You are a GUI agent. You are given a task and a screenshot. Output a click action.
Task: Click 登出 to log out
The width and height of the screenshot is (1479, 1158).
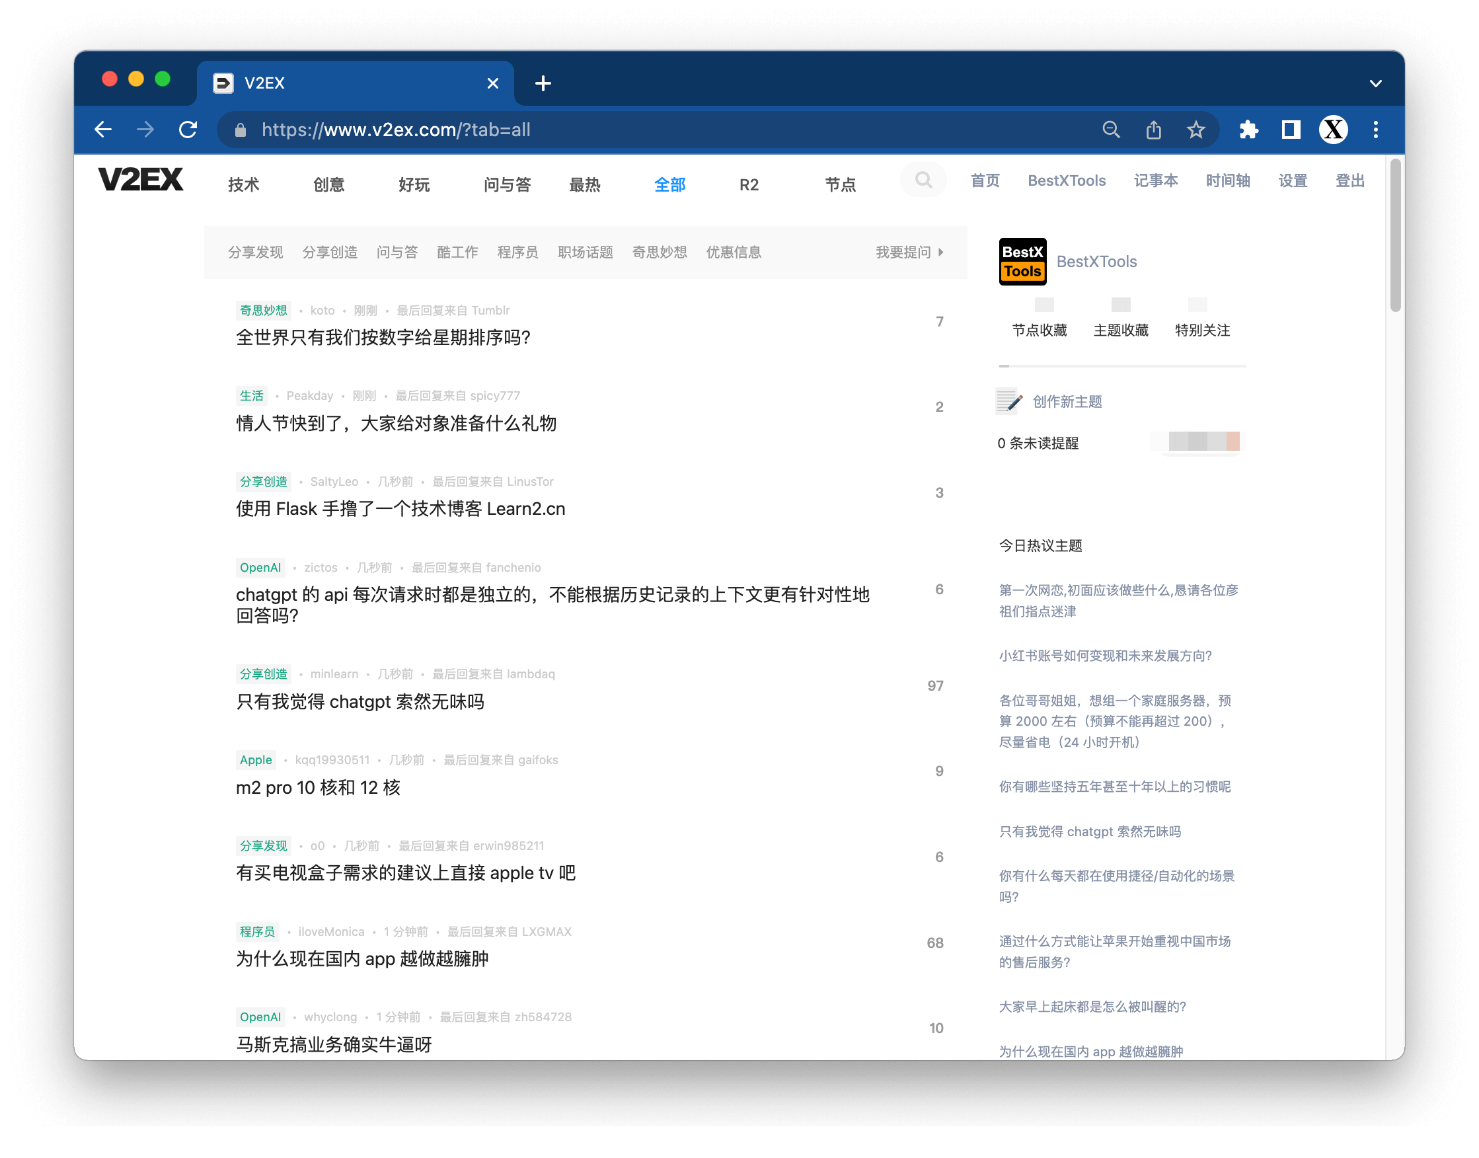[x=1349, y=180]
